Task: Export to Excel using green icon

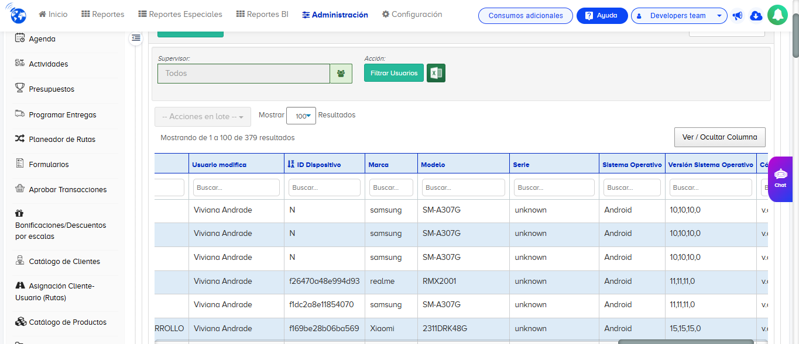Action: point(436,73)
